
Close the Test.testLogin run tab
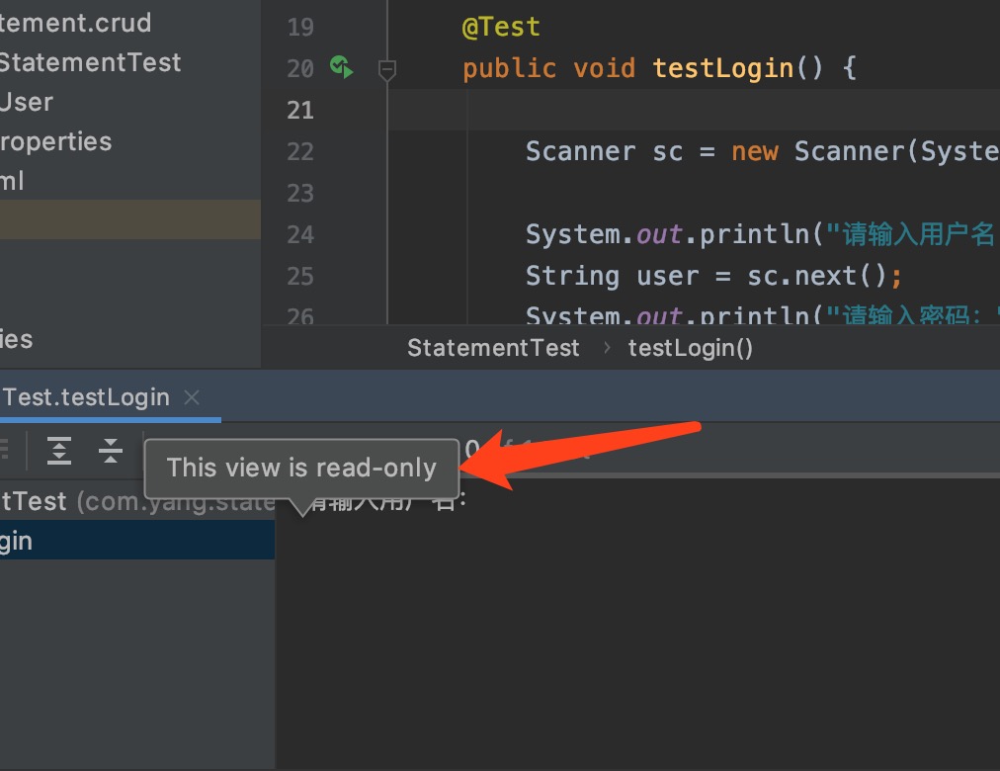[x=192, y=397]
